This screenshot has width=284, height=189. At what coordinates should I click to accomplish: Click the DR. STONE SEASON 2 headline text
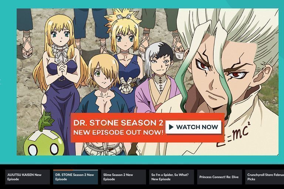click(x=118, y=123)
